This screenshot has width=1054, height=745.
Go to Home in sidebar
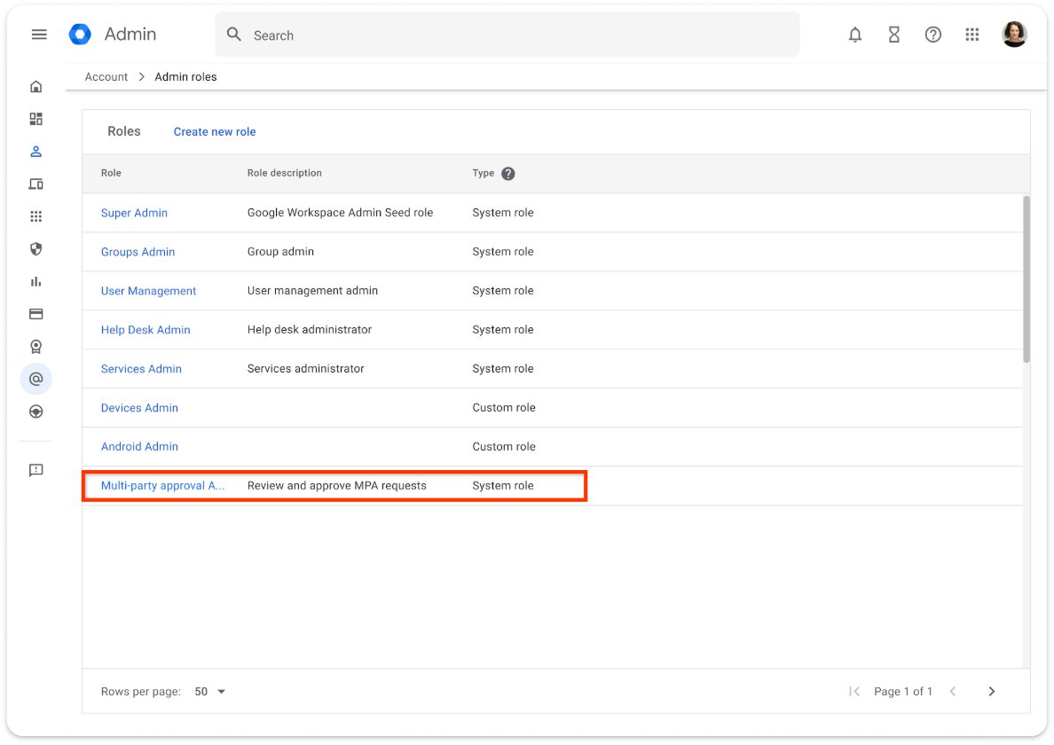(x=36, y=87)
